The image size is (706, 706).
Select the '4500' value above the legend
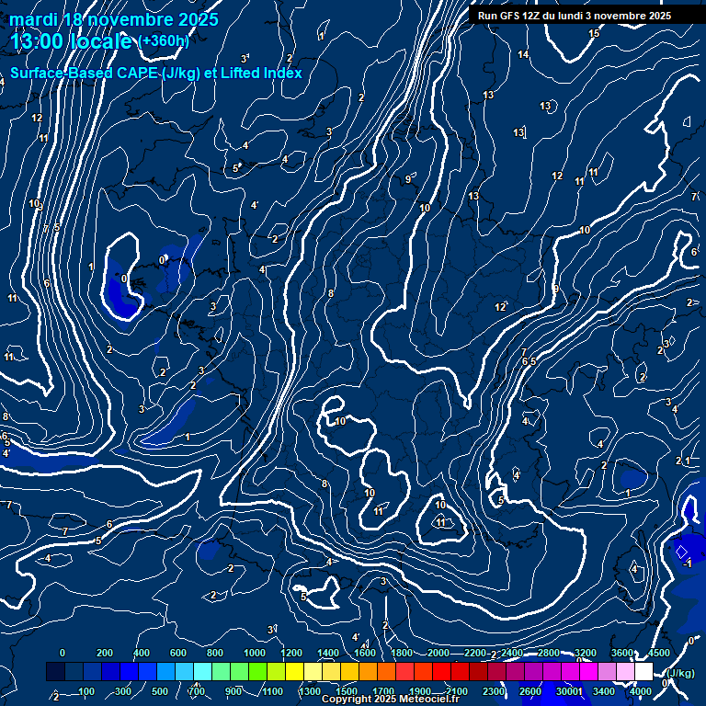click(x=659, y=653)
